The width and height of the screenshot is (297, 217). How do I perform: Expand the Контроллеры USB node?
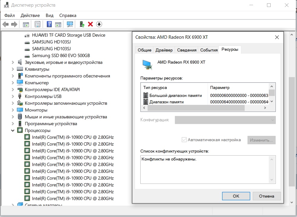[x=13, y=96]
